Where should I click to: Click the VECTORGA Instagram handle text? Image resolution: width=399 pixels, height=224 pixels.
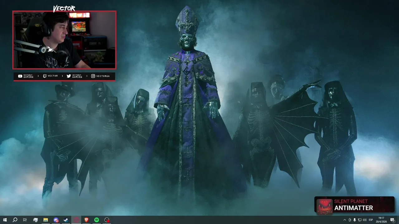point(103,76)
